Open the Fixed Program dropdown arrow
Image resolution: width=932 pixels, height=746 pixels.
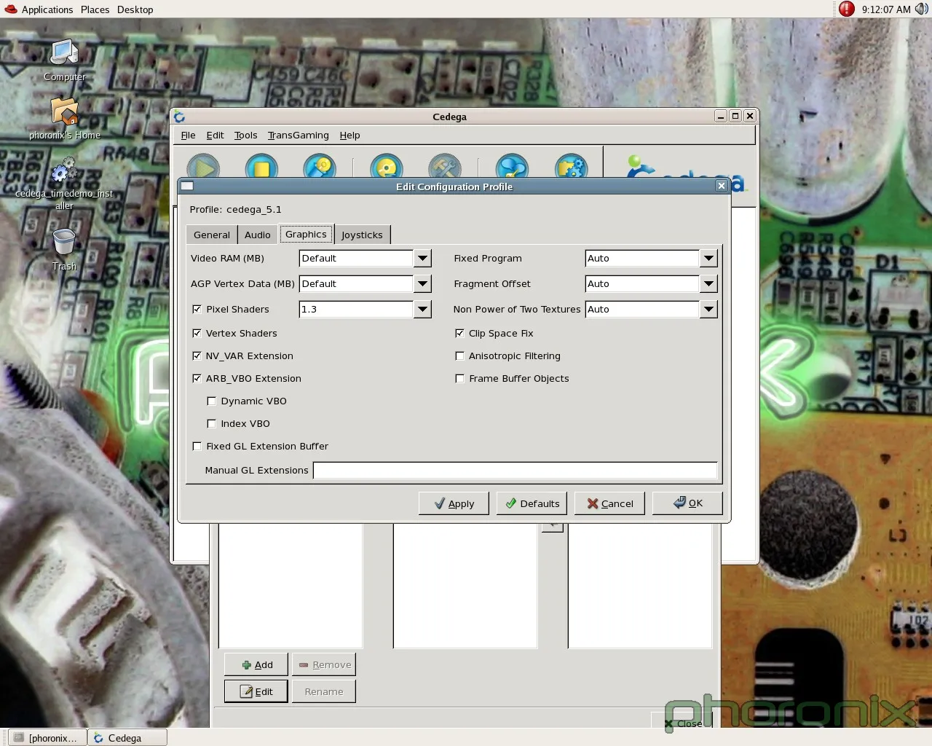pos(708,258)
